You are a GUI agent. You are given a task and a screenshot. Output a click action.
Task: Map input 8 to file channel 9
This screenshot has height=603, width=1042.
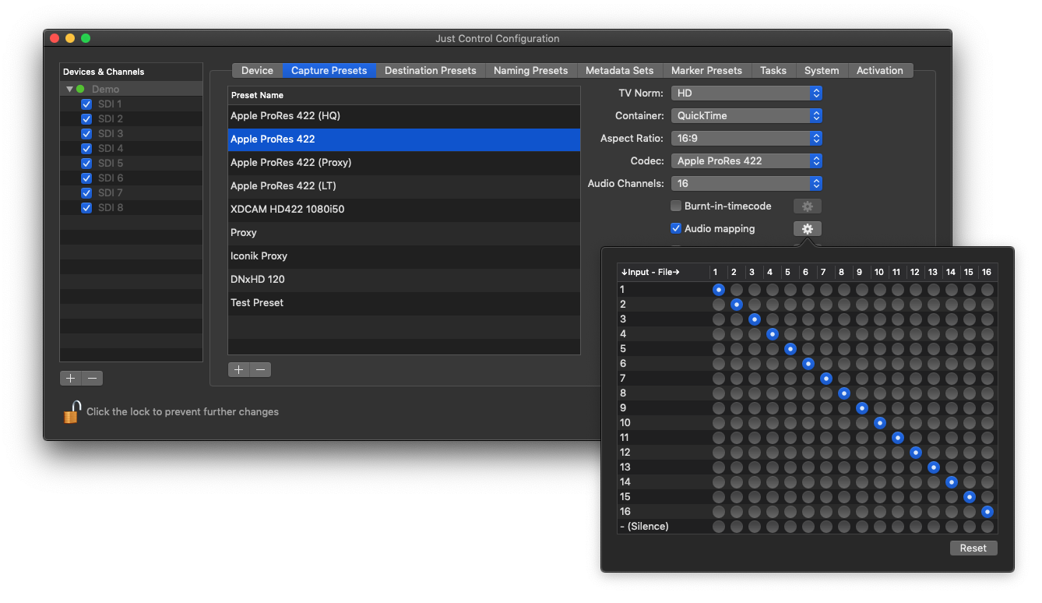click(x=861, y=393)
